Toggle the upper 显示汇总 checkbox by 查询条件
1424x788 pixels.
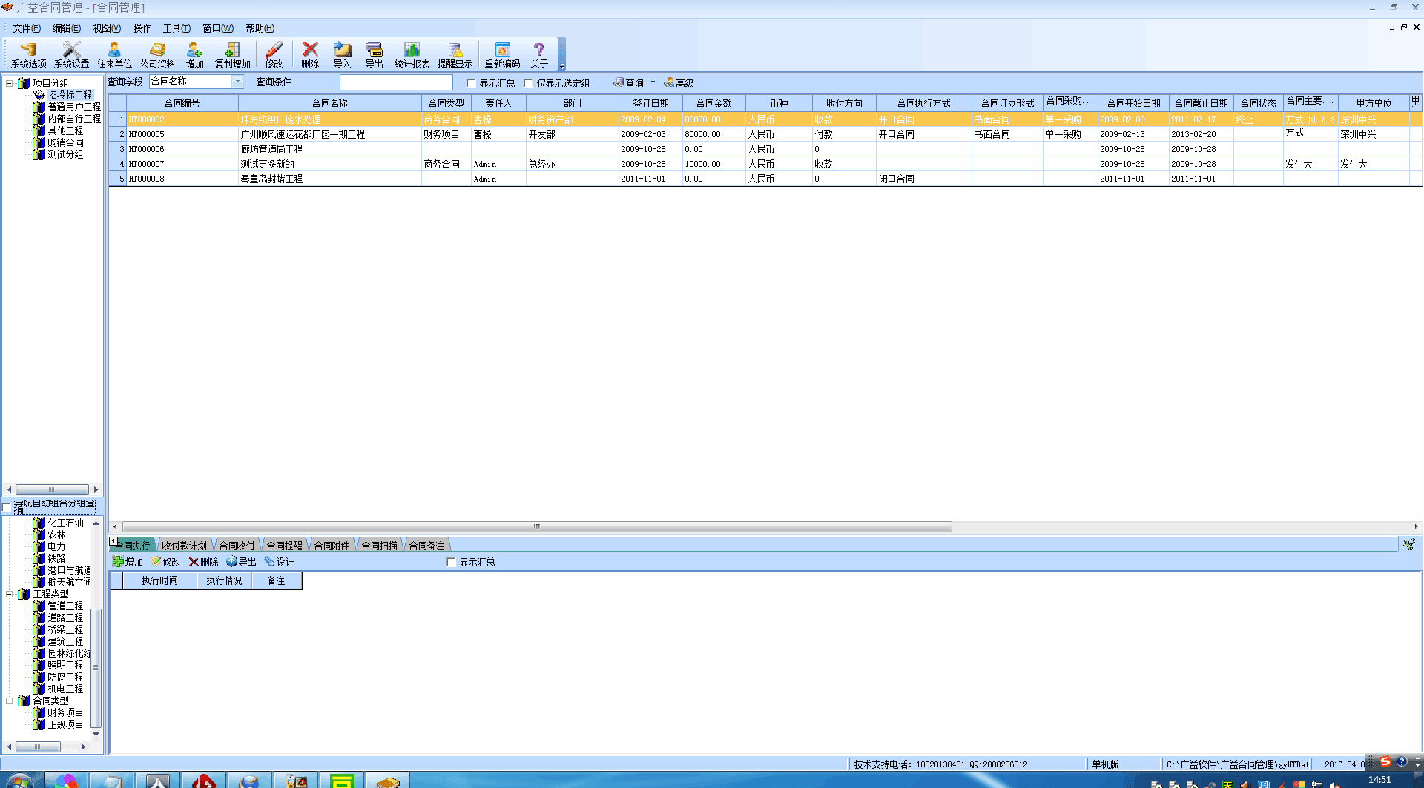pos(471,83)
